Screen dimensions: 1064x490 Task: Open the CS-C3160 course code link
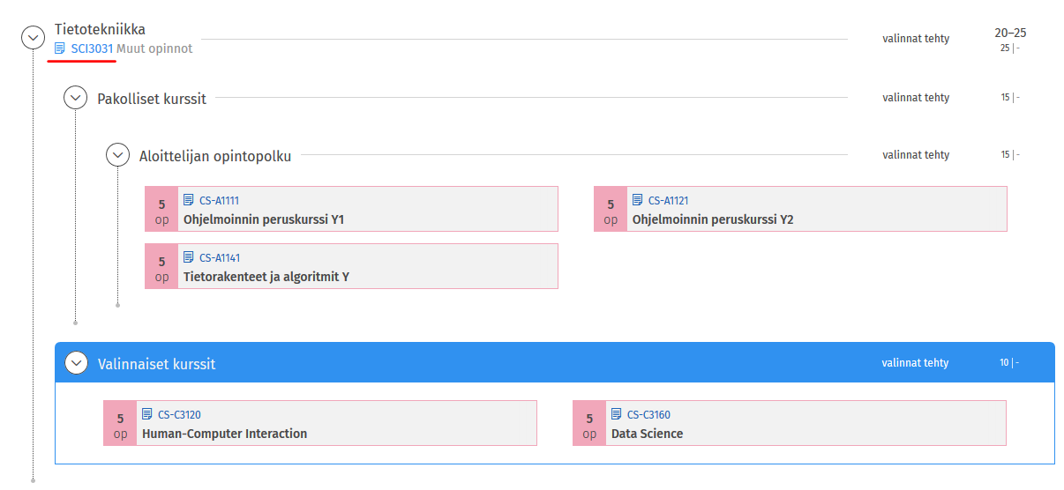pos(648,415)
